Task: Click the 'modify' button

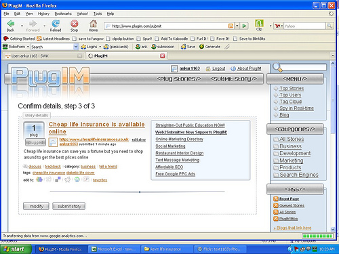Action: click(x=36, y=206)
